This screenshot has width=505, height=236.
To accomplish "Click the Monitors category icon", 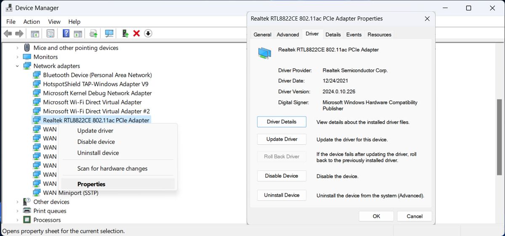I will tap(27, 57).
